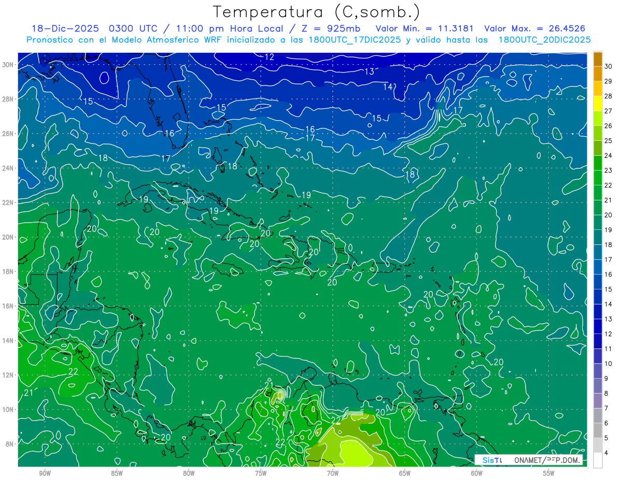Click the map contour label 14

coord(388,86)
